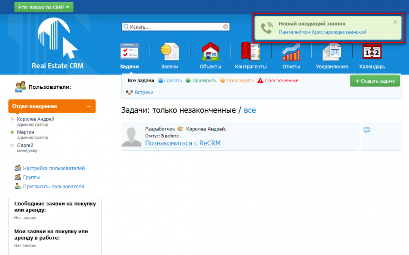Click the pointing hand icon near Разработчик
The height and width of the screenshot is (255, 409).
coord(180,129)
